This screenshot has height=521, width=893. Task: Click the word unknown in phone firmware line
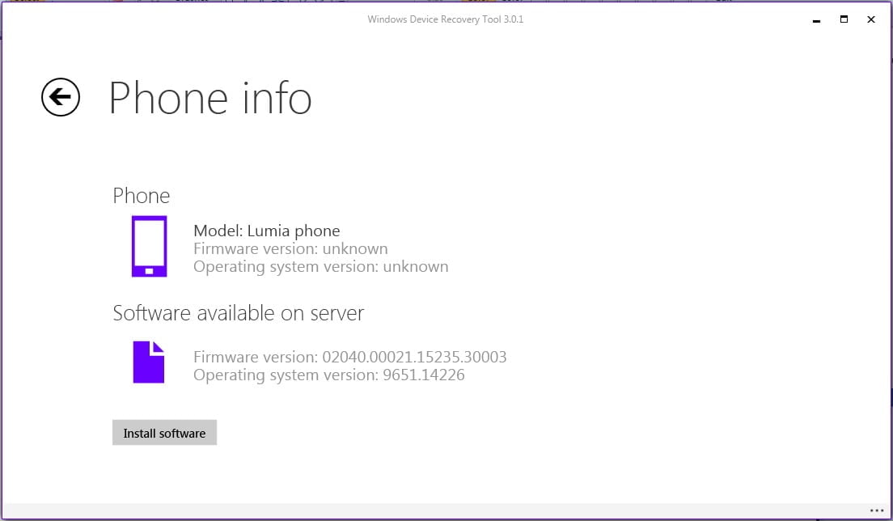pos(355,248)
